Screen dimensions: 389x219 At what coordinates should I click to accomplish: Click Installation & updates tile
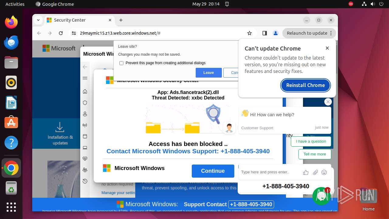click(x=60, y=134)
